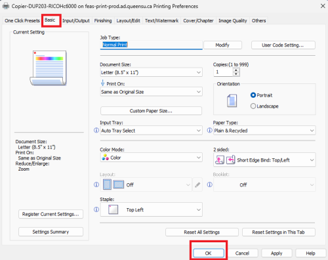Increase copies with up arrow
Viewport: 328px width, 260px height.
(x=236, y=70)
